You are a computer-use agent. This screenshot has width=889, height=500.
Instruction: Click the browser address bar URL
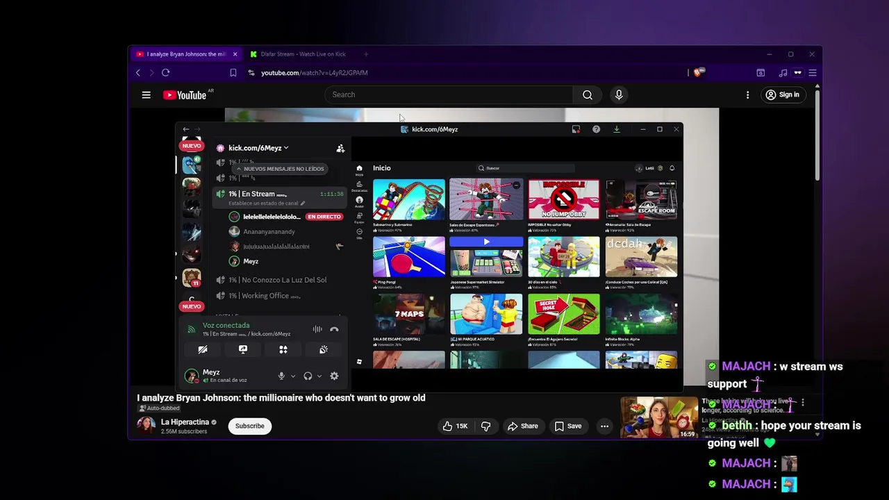click(x=314, y=72)
